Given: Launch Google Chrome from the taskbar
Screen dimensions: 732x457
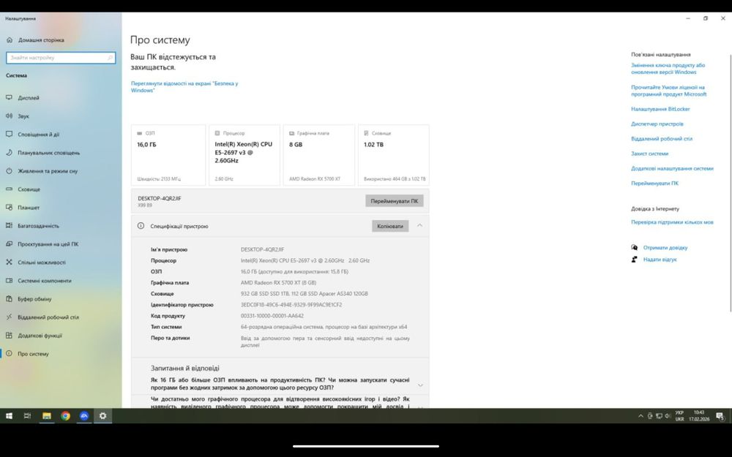Looking at the screenshot, I should 65,416.
